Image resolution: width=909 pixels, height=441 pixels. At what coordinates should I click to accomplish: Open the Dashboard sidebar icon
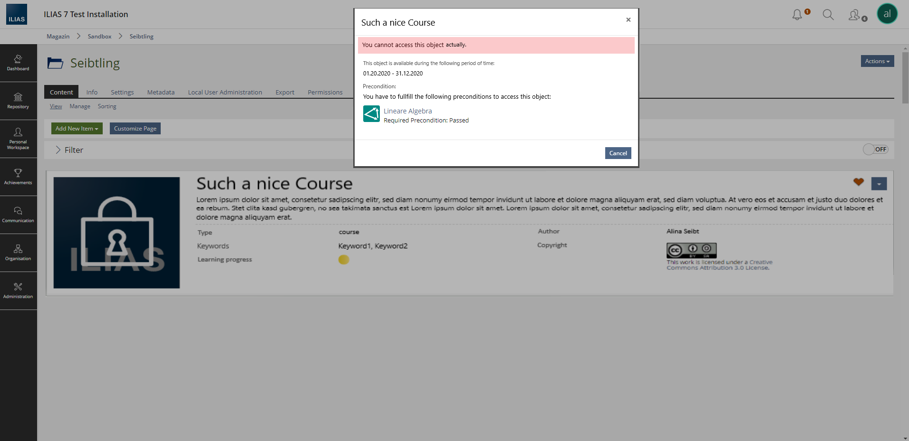coord(18,63)
